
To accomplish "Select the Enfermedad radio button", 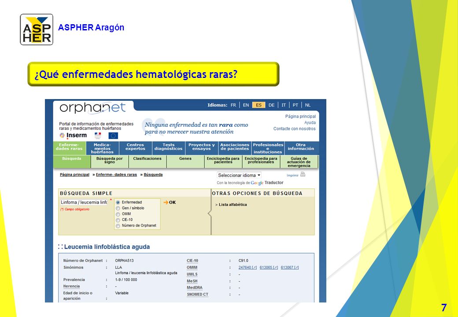I will pyautogui.click(x=118, y=202).
